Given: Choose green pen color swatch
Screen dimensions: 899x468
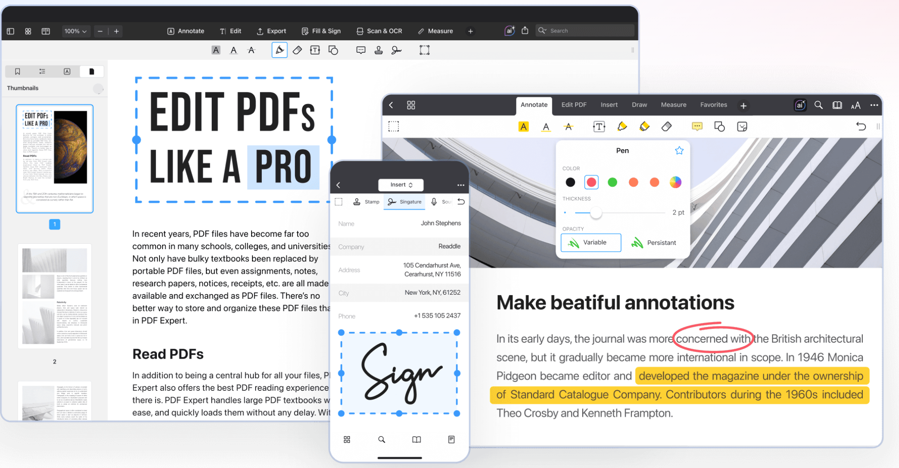Looking at the screenshot, I should pyautogui.click(x=613, y=182).
